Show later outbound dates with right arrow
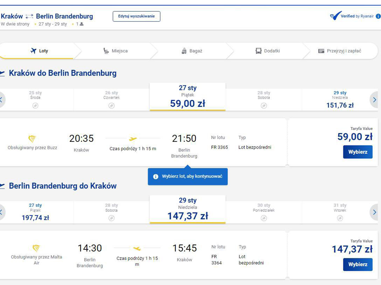This screenshot has height=285, width=381. [x=374, y=100]
